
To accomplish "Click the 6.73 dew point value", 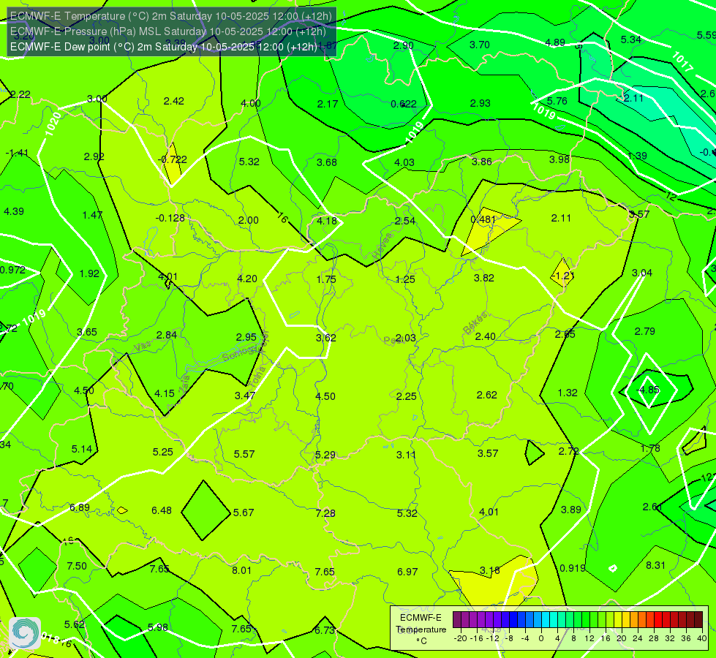I will pyautogui.click(x=325, y=630).
